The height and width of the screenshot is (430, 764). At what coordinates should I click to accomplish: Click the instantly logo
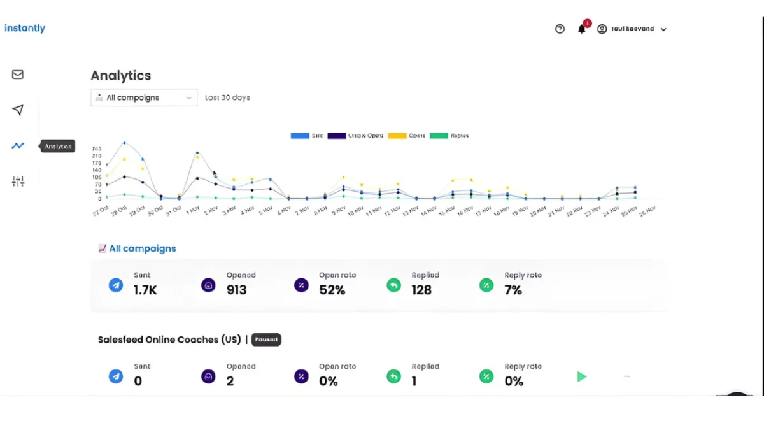(x=25, y=28)
